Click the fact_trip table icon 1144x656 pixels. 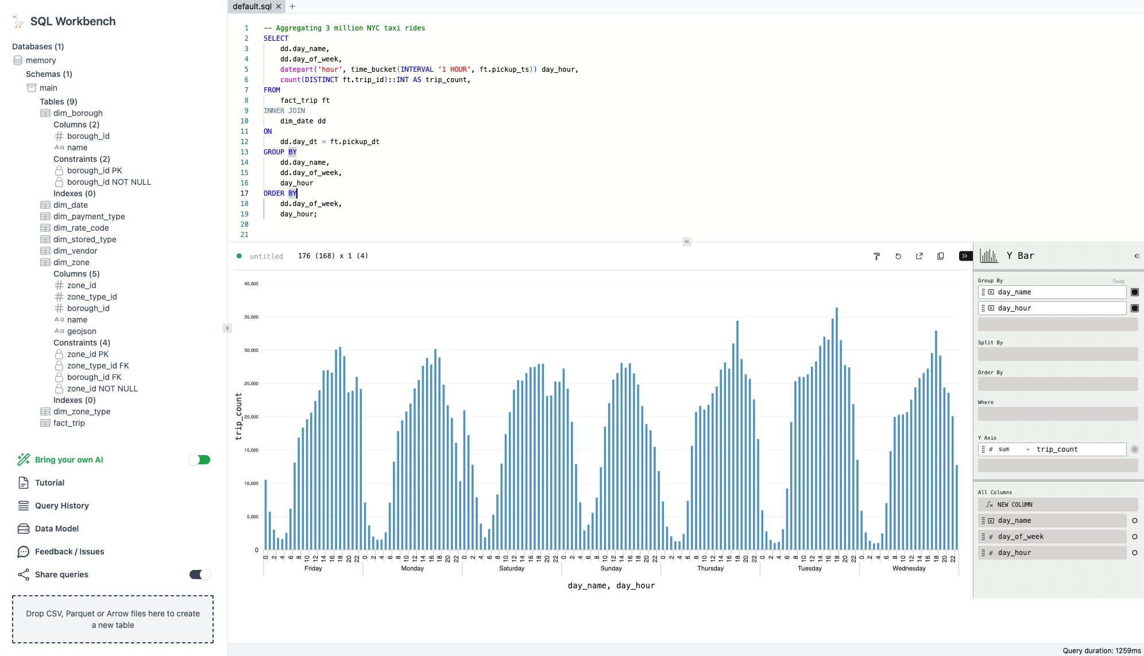click(45, 423)
